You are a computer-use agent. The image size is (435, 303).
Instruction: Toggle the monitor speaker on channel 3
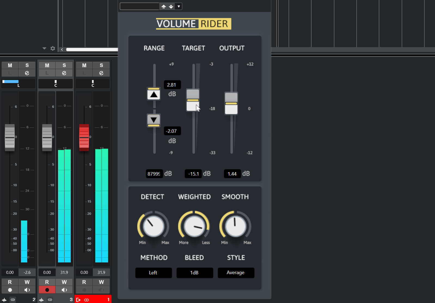(x=64, y=290)
